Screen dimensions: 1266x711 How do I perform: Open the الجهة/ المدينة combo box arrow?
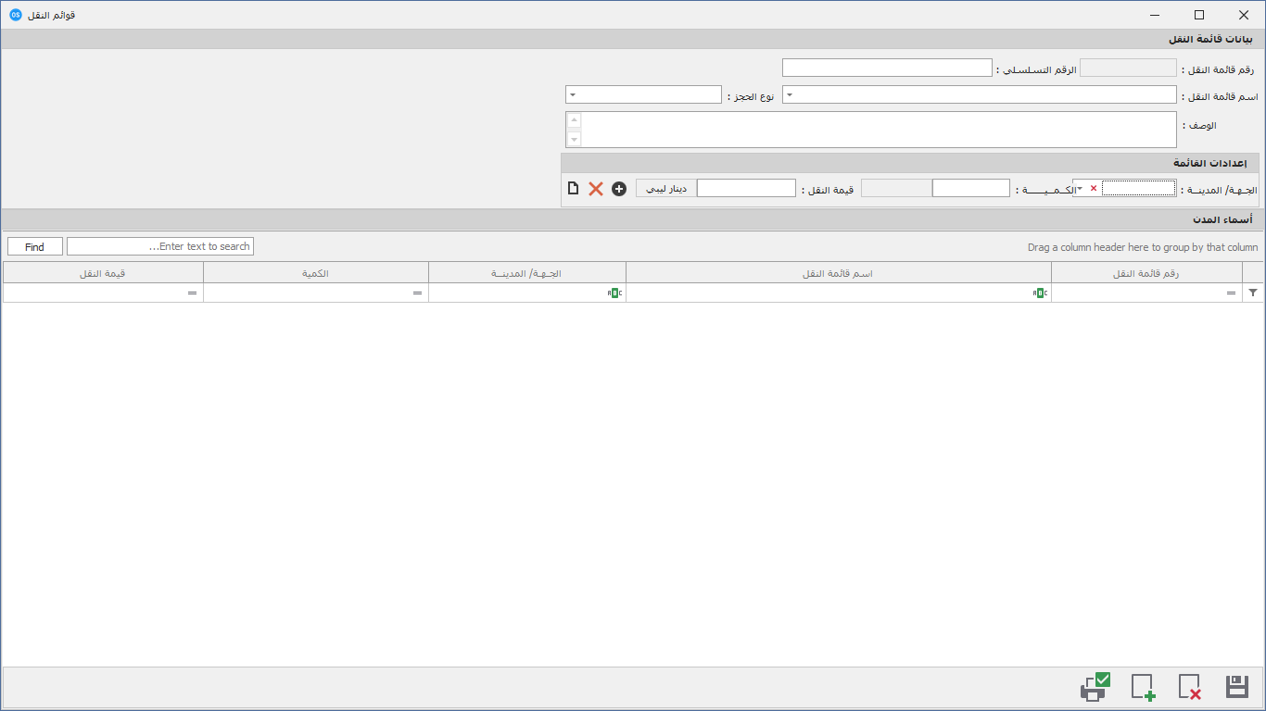tap(1080, 188)
